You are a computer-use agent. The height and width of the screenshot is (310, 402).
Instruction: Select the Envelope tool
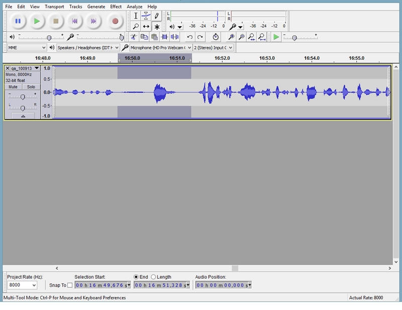(146, 16)
